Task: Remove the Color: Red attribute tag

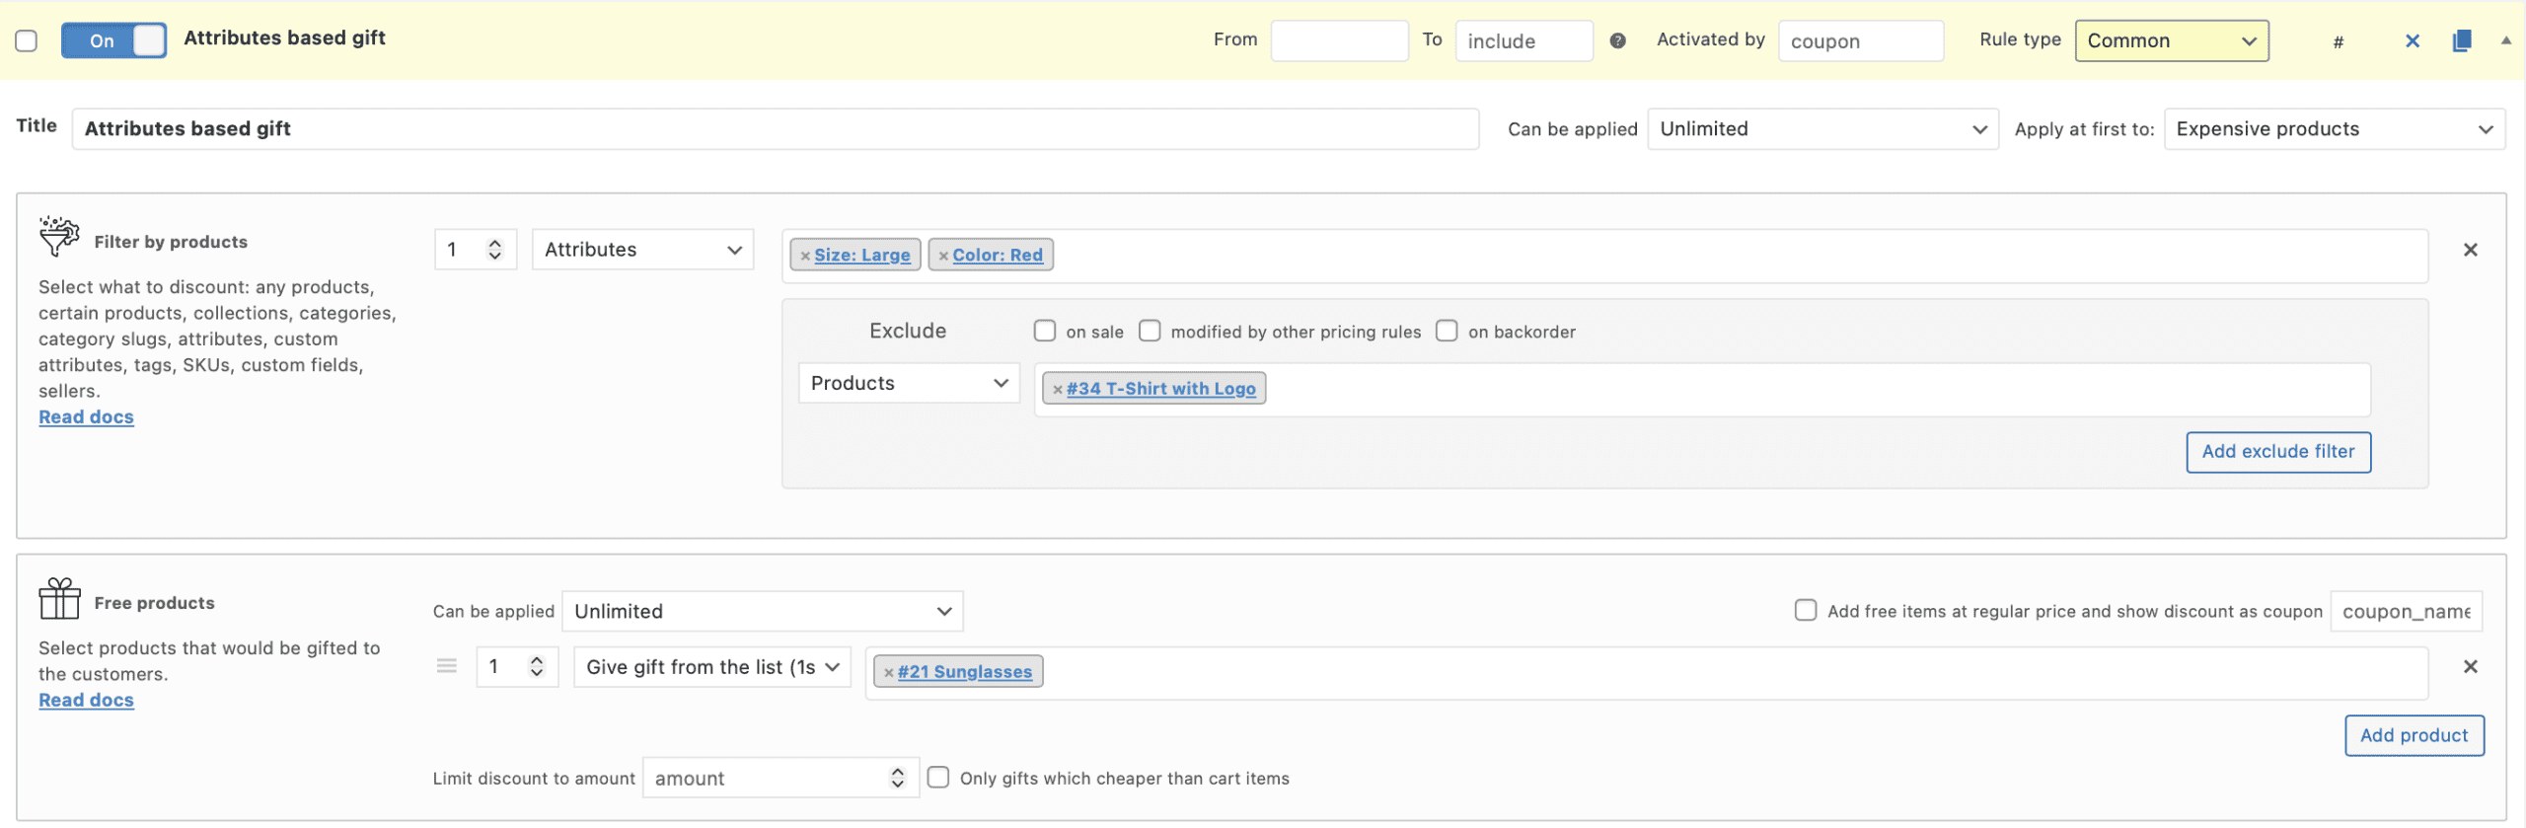Action: pos(943,256)
